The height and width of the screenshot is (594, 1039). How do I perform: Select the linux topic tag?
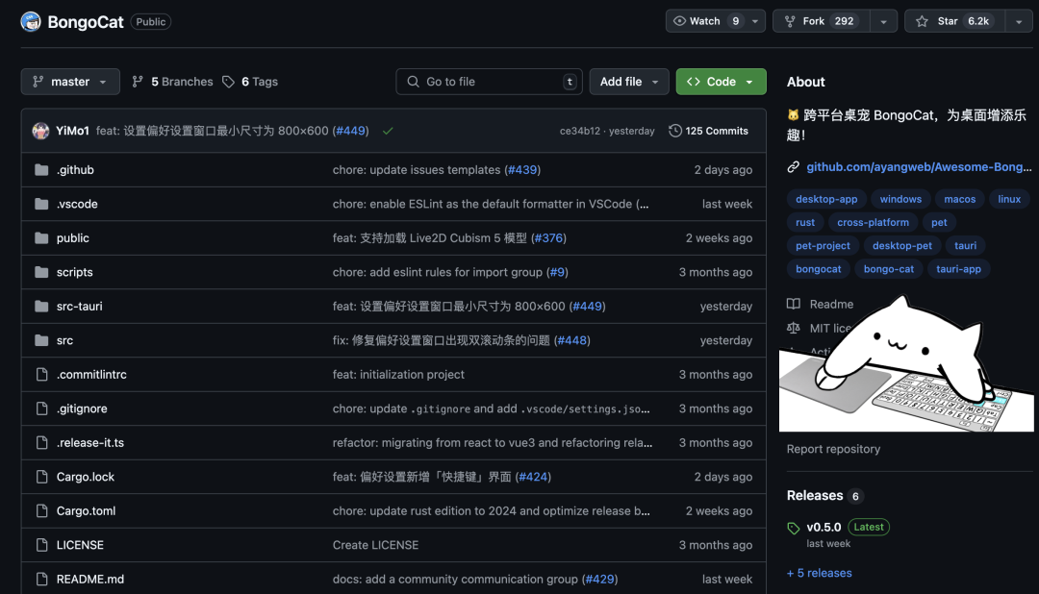(1009, 199)
